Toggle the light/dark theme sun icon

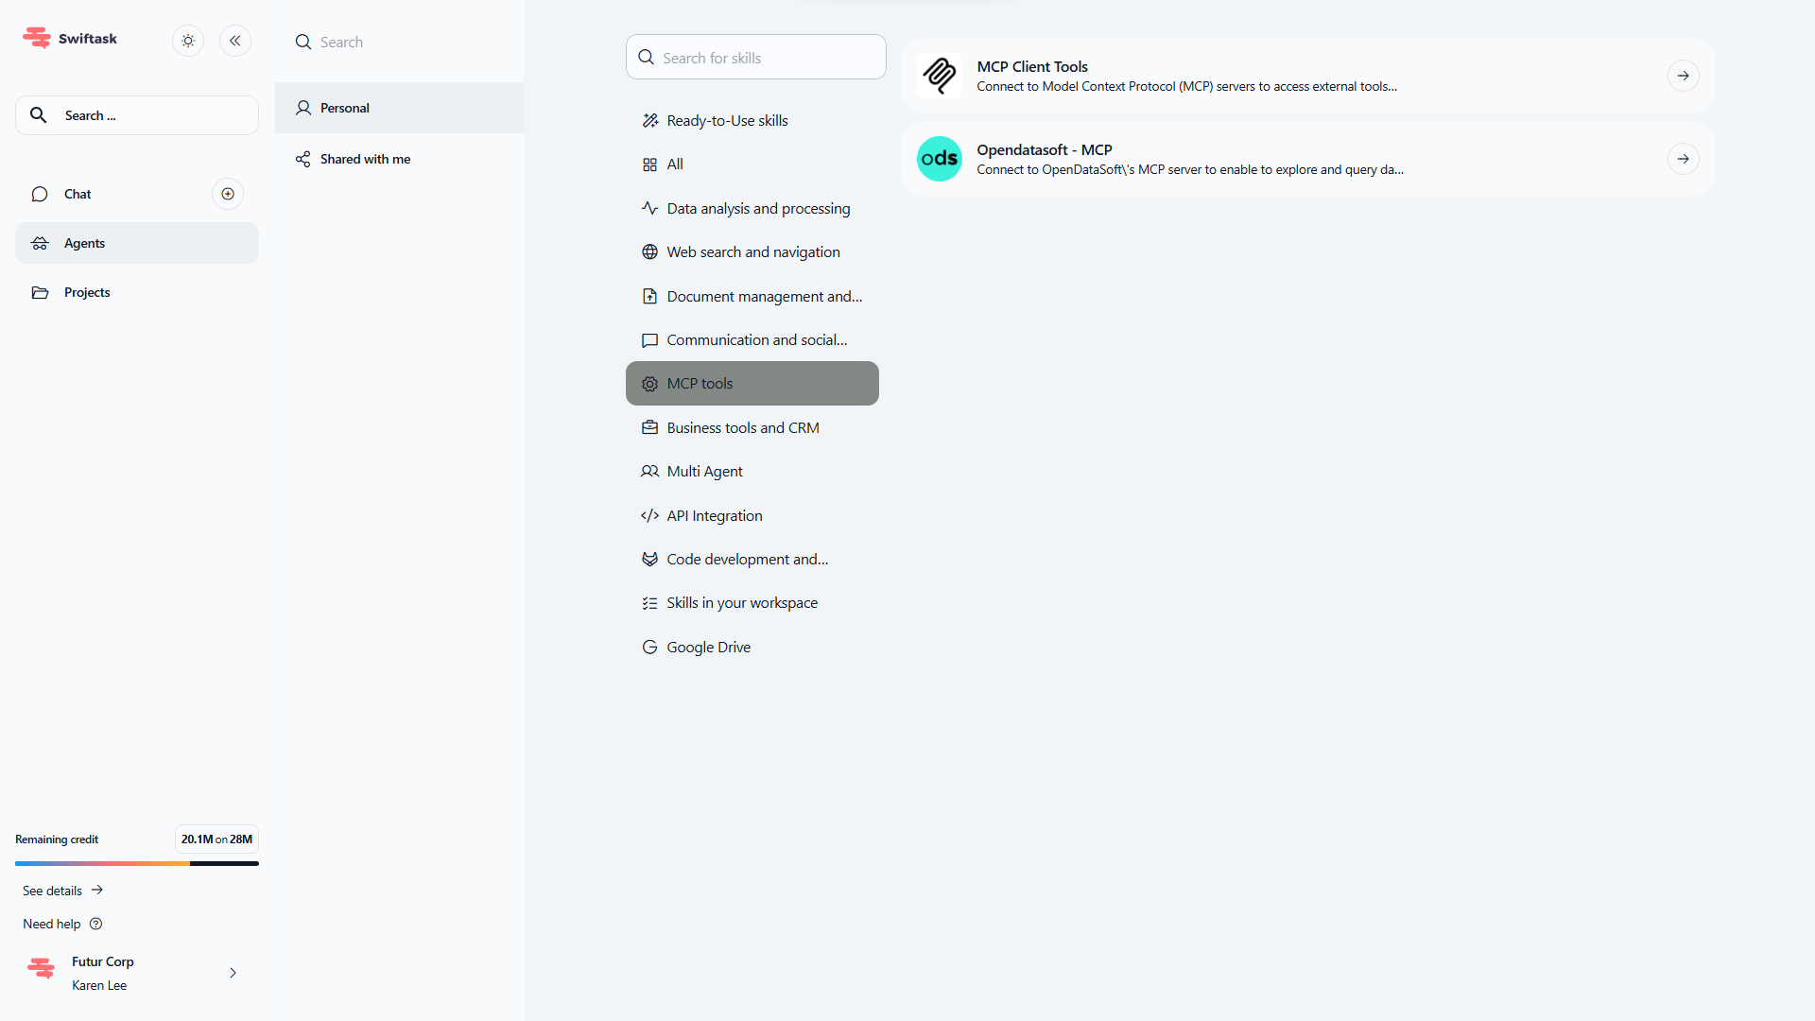point(188,41)
